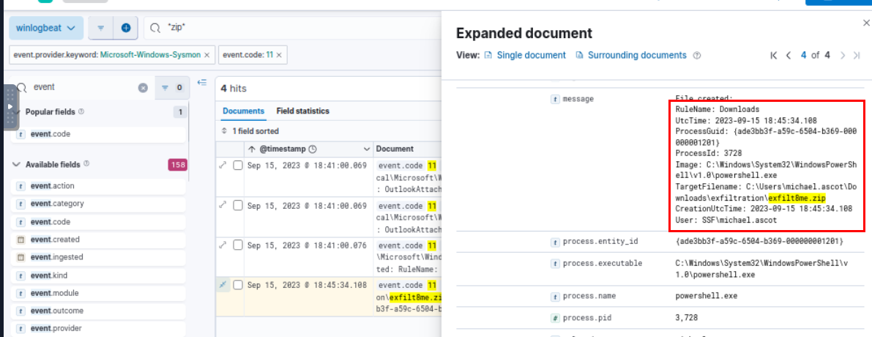
Task: Collapse the fields sidebar
Action: 202,82
